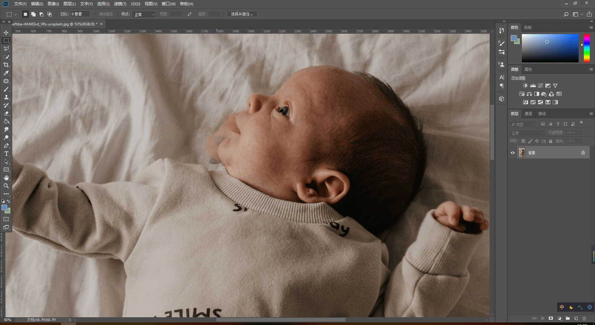Open the 样式 style dropdown
Screen dimensions: 595x325
144,15
